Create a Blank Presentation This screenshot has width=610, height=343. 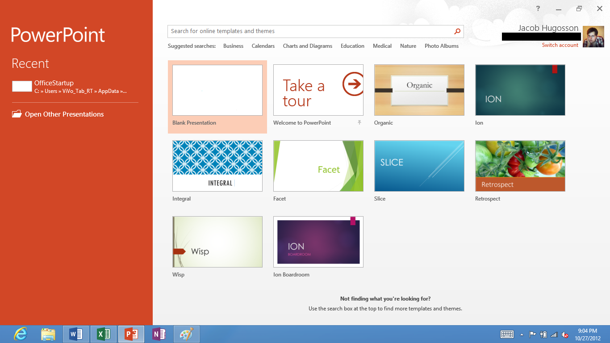click(217, 90)
